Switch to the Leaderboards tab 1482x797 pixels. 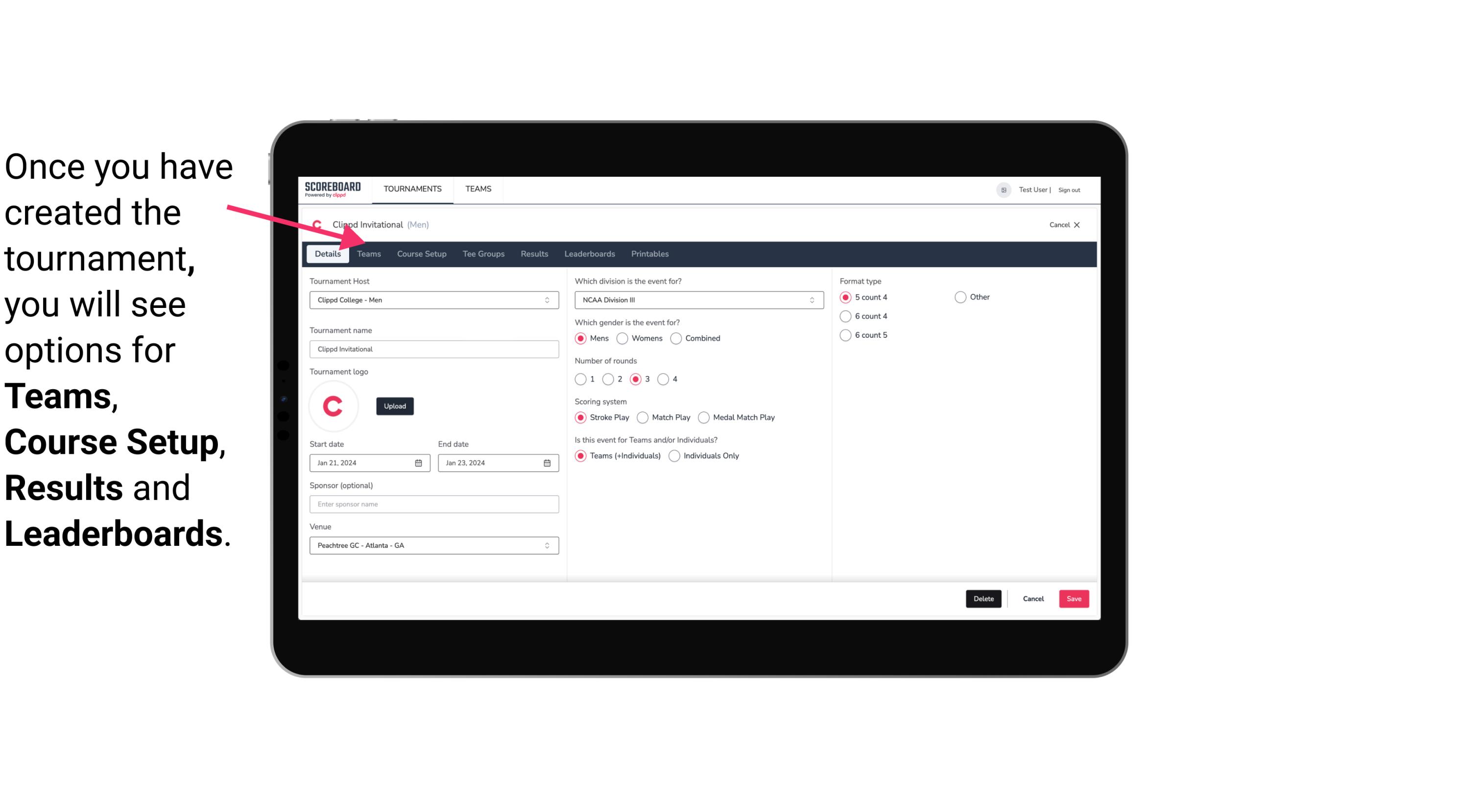pyautogui.click(x=590, y=253)
